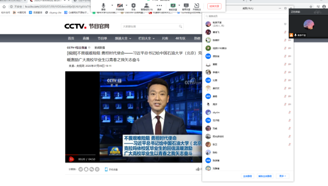Viewport: 328px width, 186px height.
Task: Pause the screen sharing
Action: (x=186, y=7)
